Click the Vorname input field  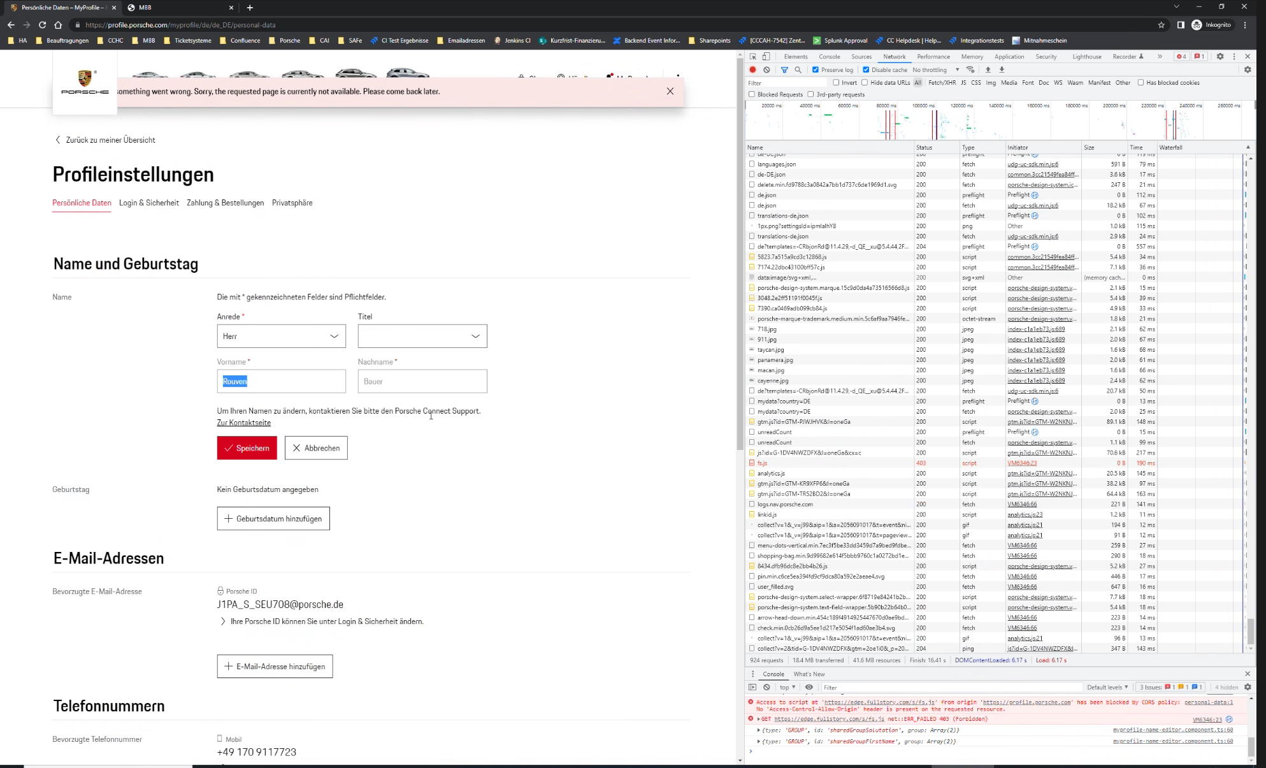[281, 381]
